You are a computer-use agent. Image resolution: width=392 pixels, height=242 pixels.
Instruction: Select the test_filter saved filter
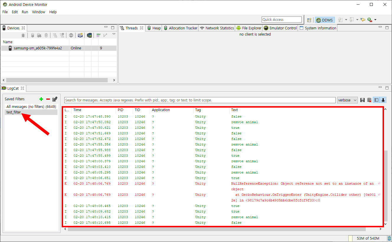(31, 112)
